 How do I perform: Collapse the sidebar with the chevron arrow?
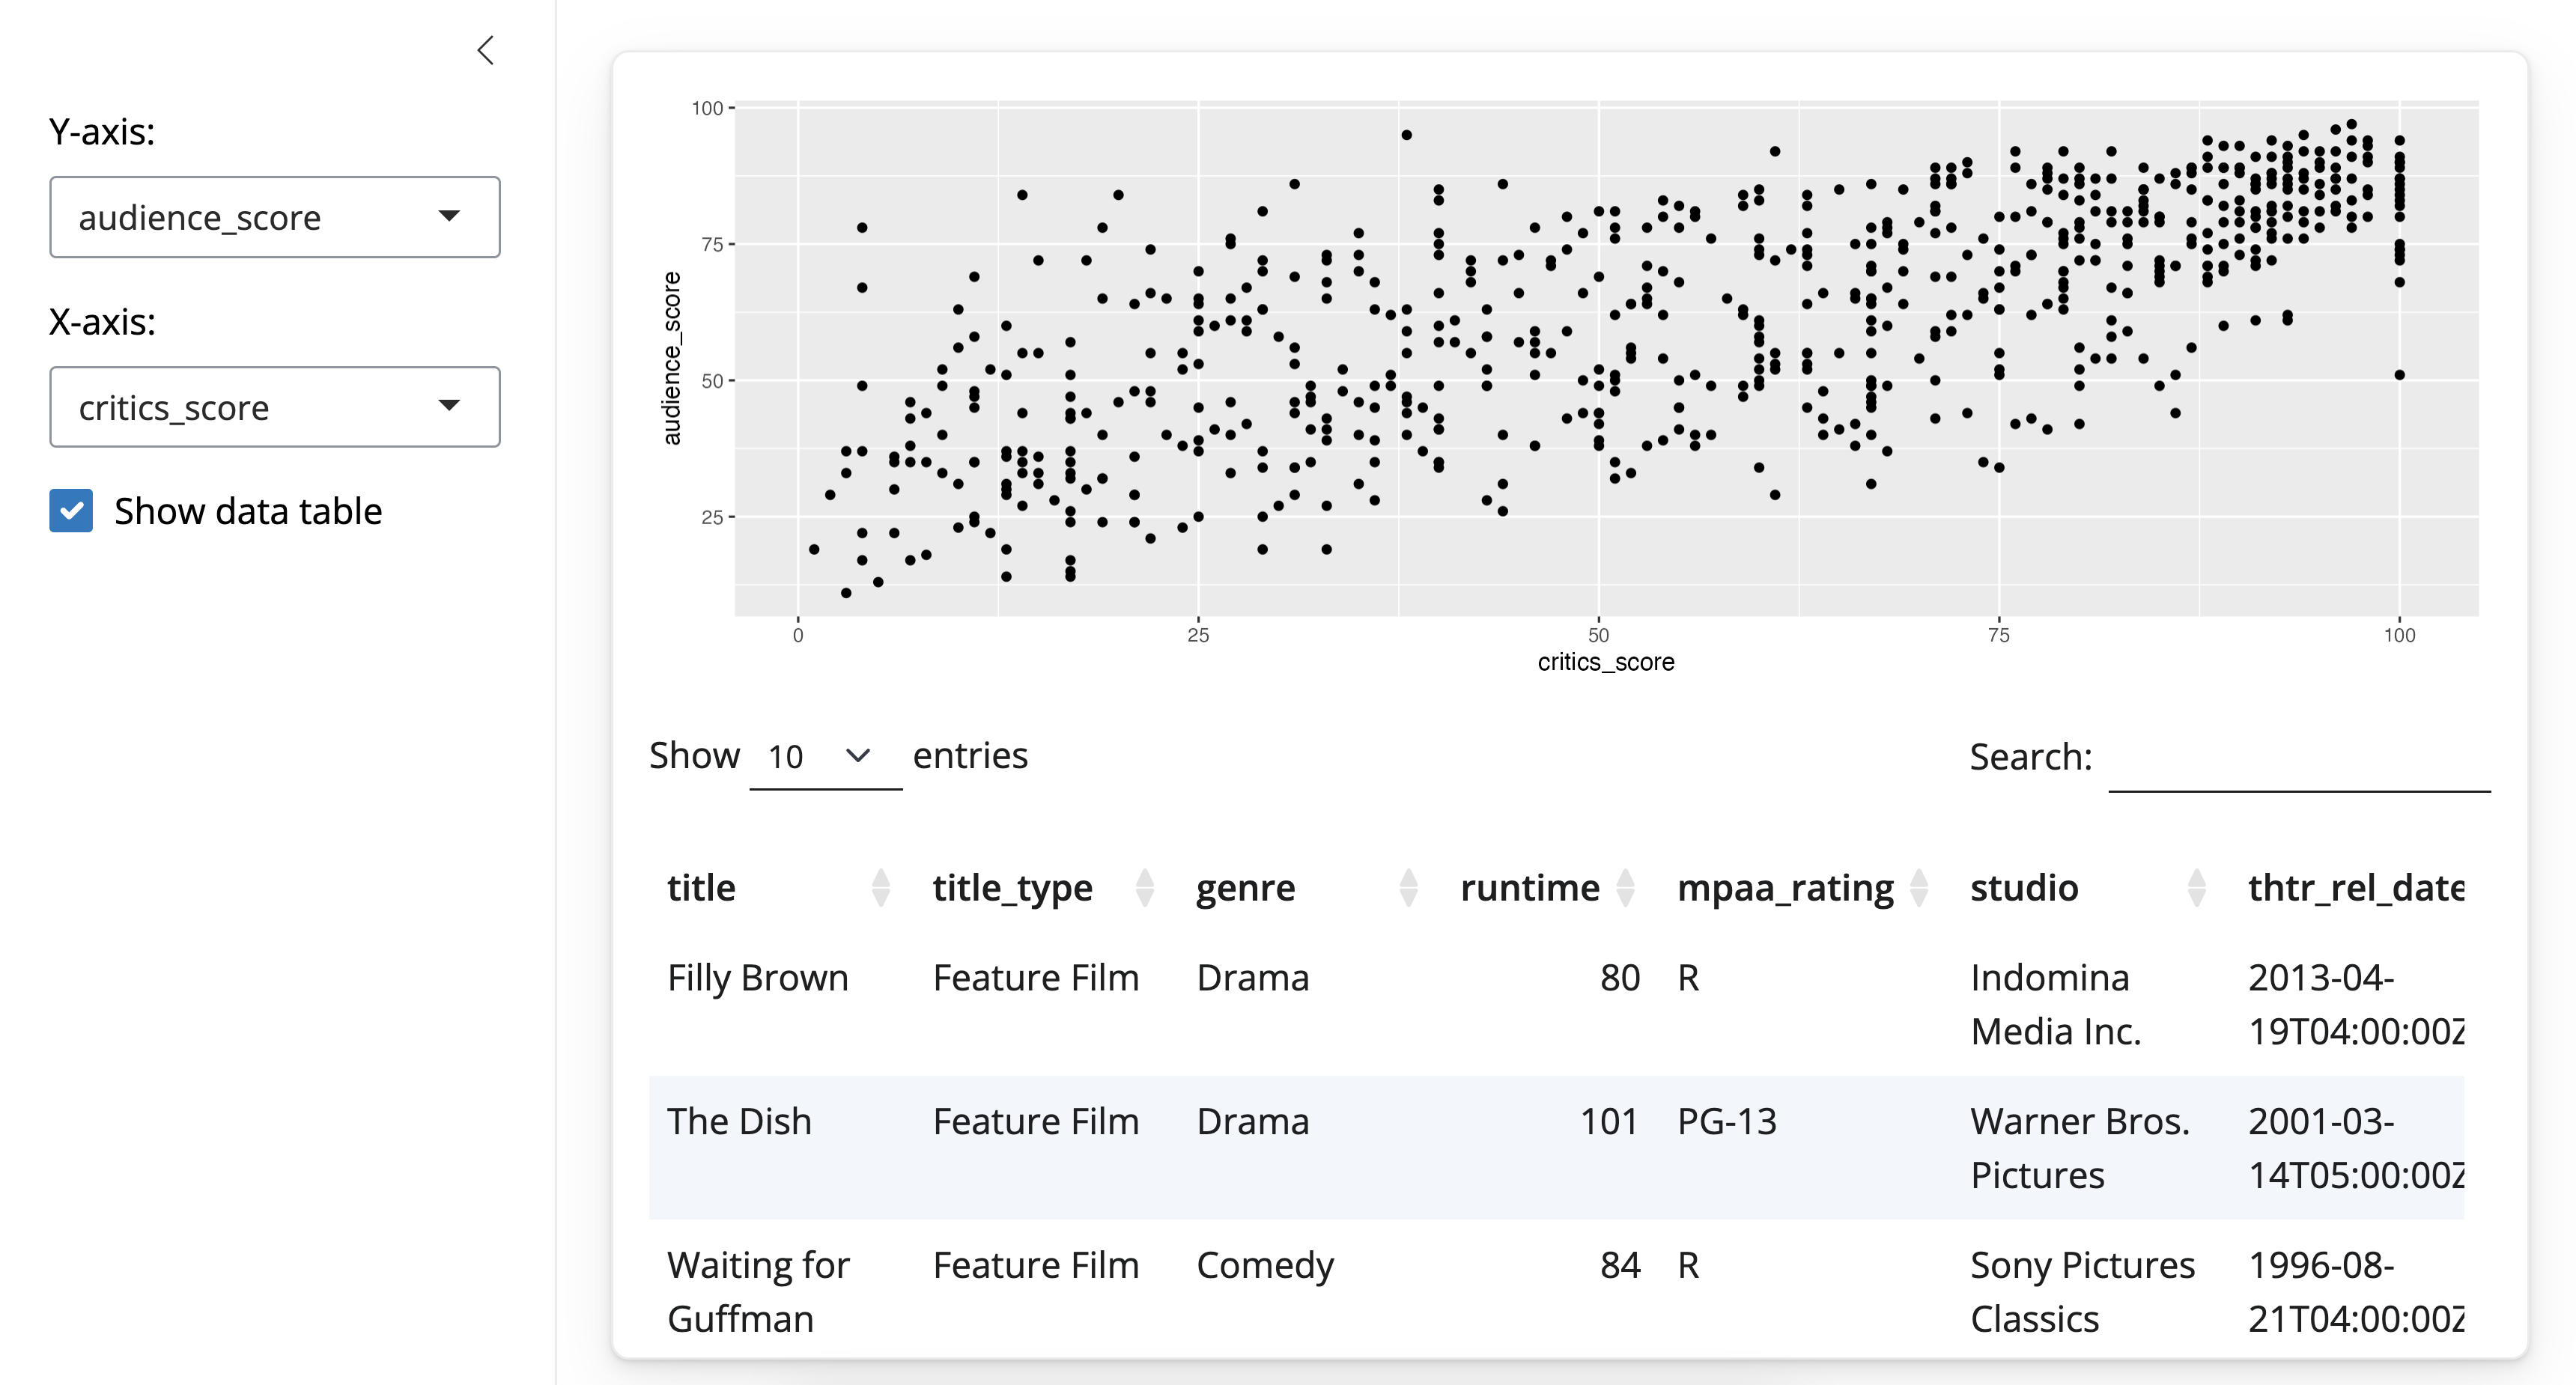pos(486,51)
